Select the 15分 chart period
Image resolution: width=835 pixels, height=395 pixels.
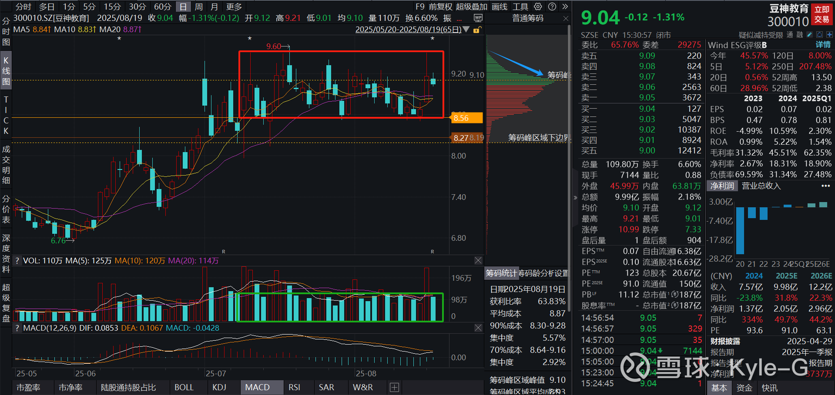coord(112,7)
